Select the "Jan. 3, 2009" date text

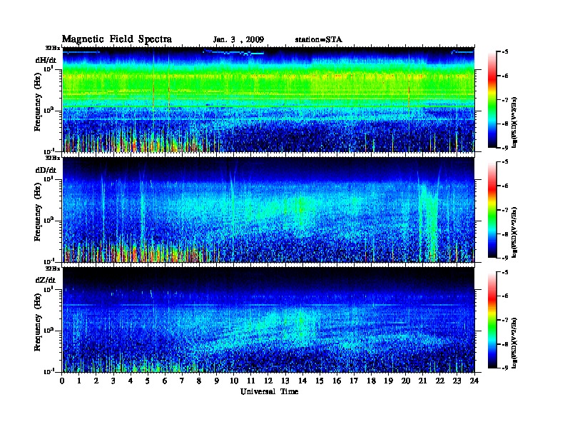[238, 40]
